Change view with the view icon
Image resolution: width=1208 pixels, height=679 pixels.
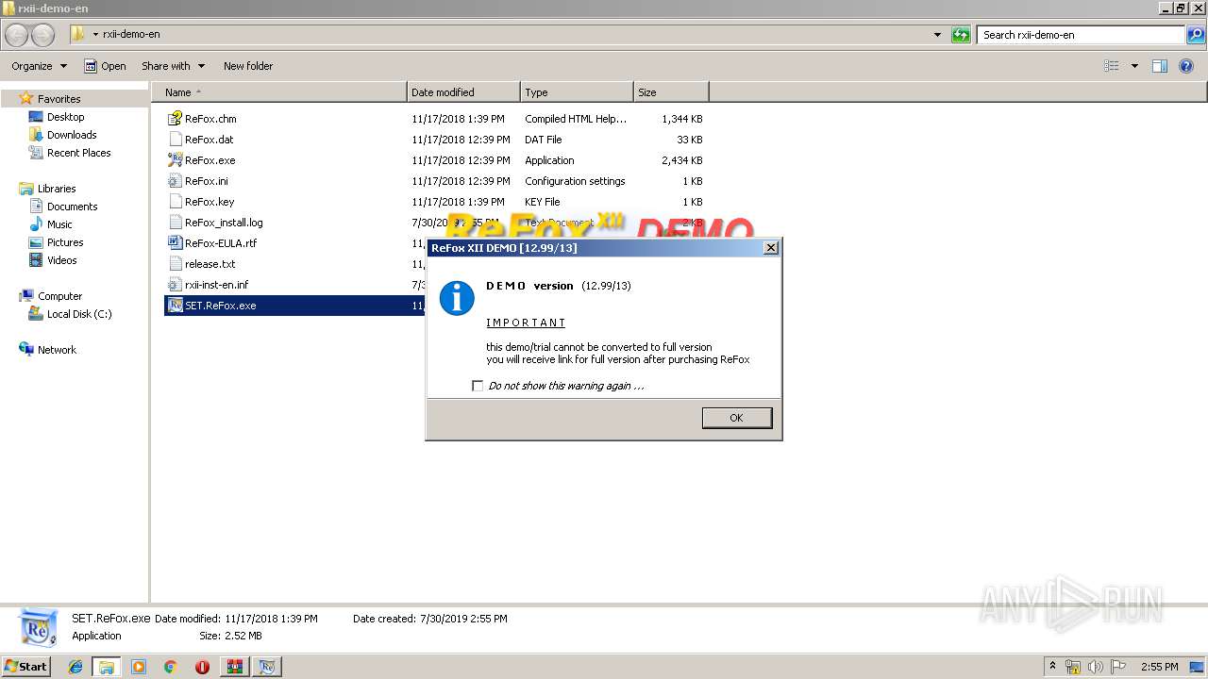[1112, 66]
